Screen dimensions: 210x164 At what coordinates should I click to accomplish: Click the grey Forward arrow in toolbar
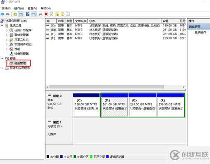point(8,14)
